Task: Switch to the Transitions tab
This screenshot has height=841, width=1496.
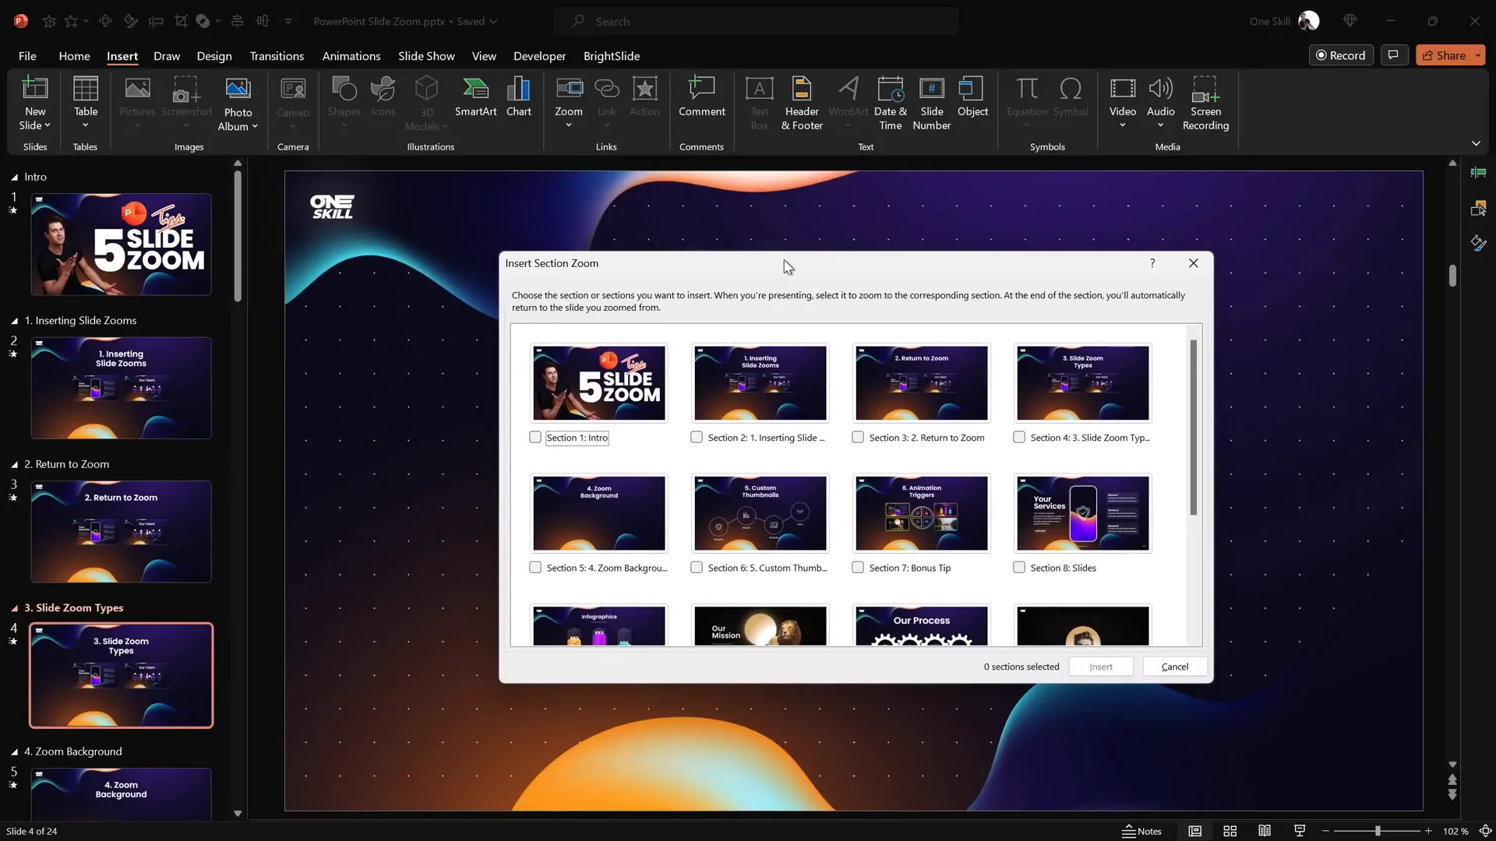Action: tap(277, 56)
